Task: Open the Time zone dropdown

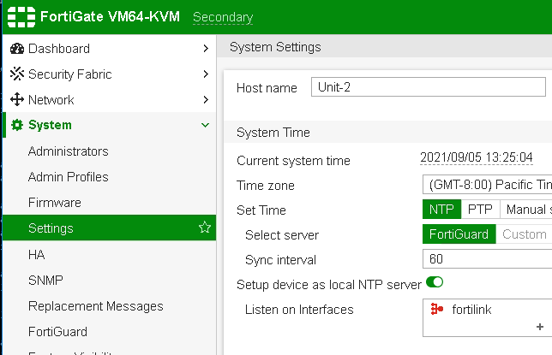Action: tap(487, 185)
